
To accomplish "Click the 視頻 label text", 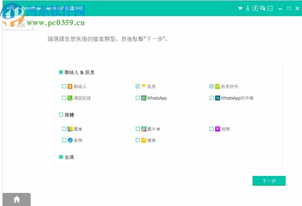I will [x=225, y=129].
